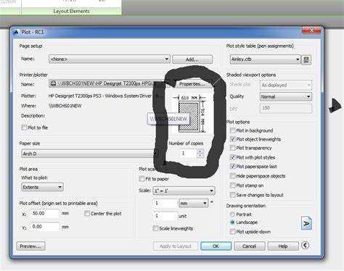This screenshot has width=344, height=271.
Task: Enable Plot stamp on checkbox
Action: [232, 185]
